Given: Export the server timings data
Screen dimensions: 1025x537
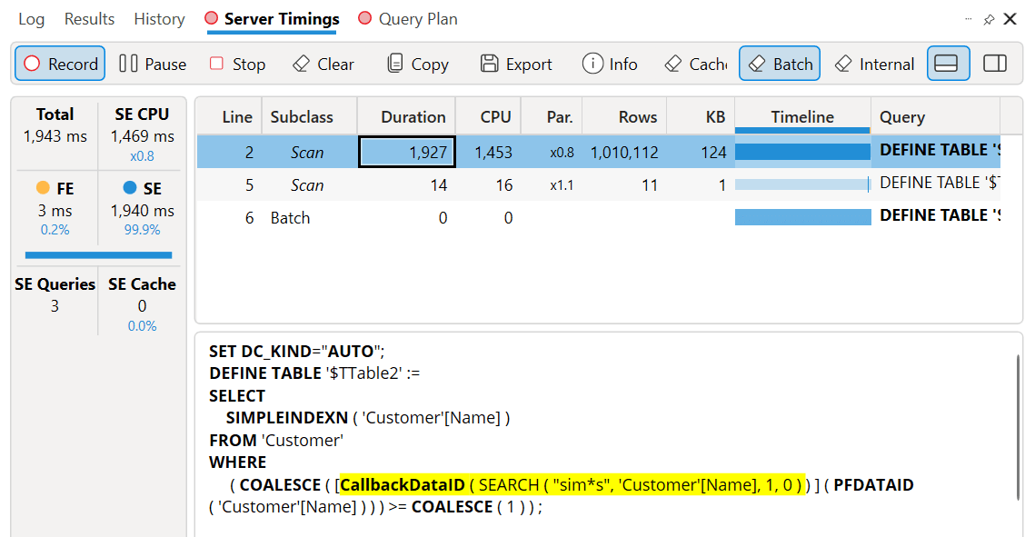Looking at the screenshot, I should (x=516, y=64).
